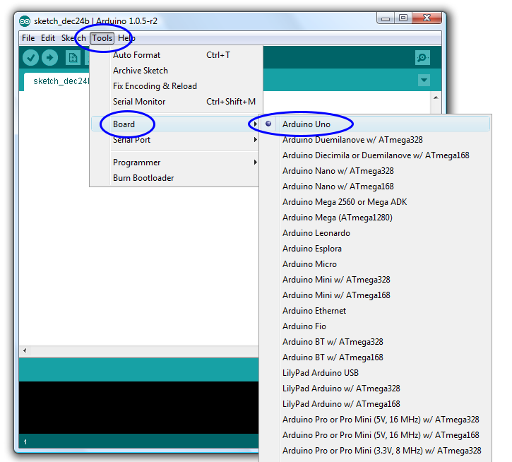Select Arduino Micro board

pos(376,264)
